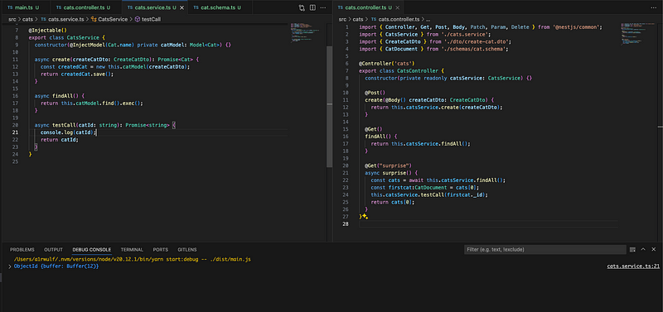Click the yarn start:debug command line
Viewport: 663px width, 312px height.
tap(133, 259)
